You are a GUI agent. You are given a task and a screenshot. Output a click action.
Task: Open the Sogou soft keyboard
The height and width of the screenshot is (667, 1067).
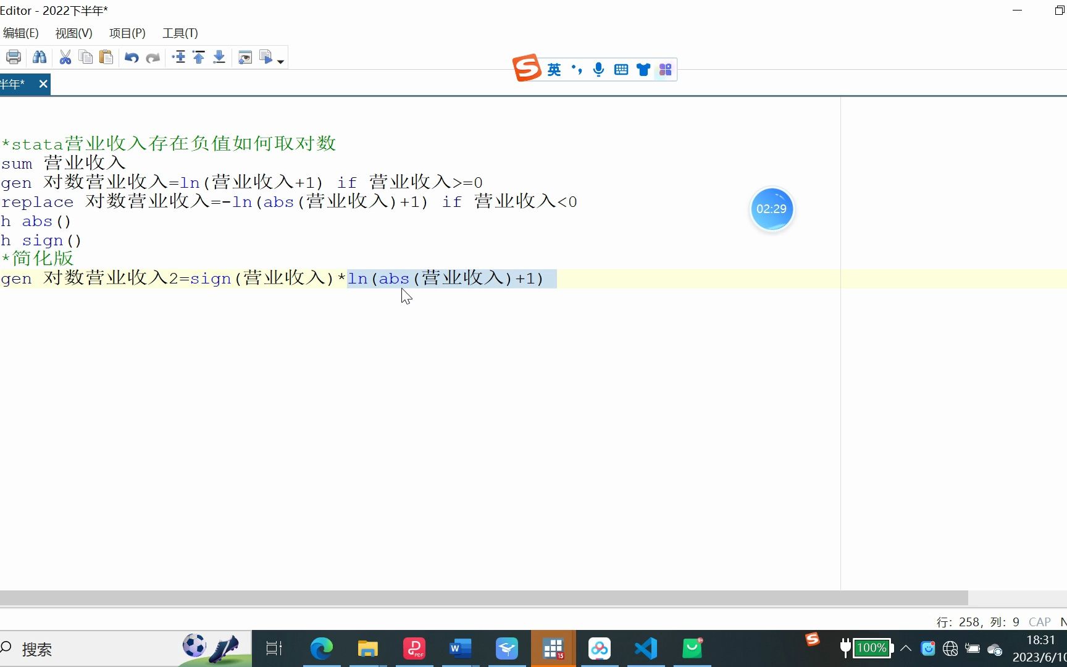click(621, 69)
